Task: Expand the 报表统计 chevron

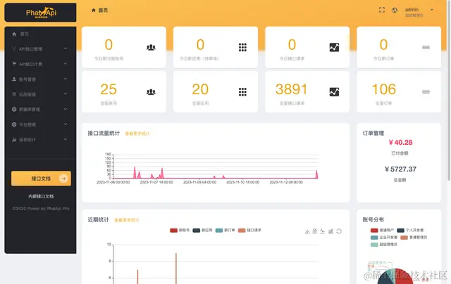Action: tap(66, 139)
